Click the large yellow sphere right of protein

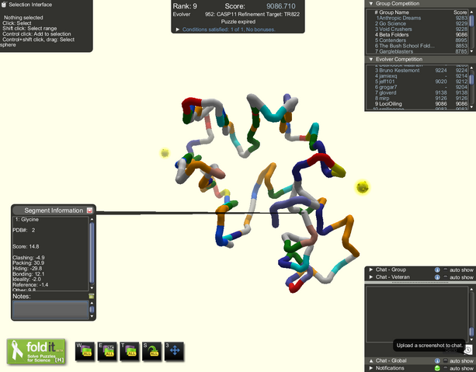pyautogui.click(x=363, y=186)
